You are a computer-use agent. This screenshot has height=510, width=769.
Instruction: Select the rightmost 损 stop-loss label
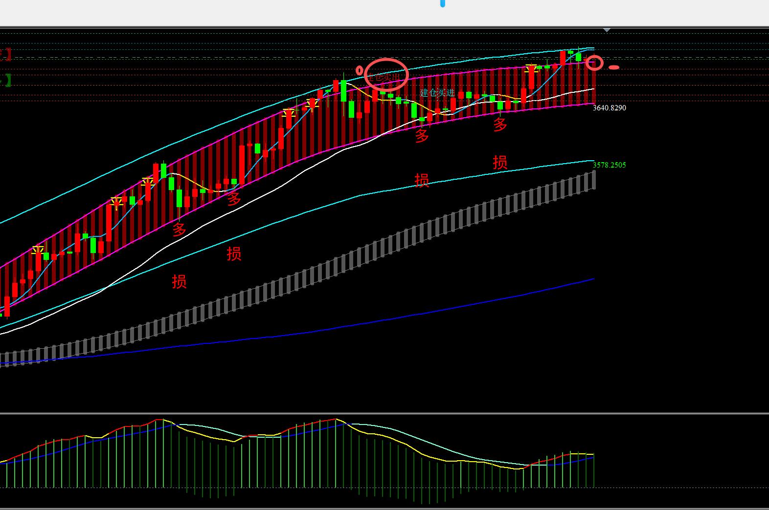[500, 162]
